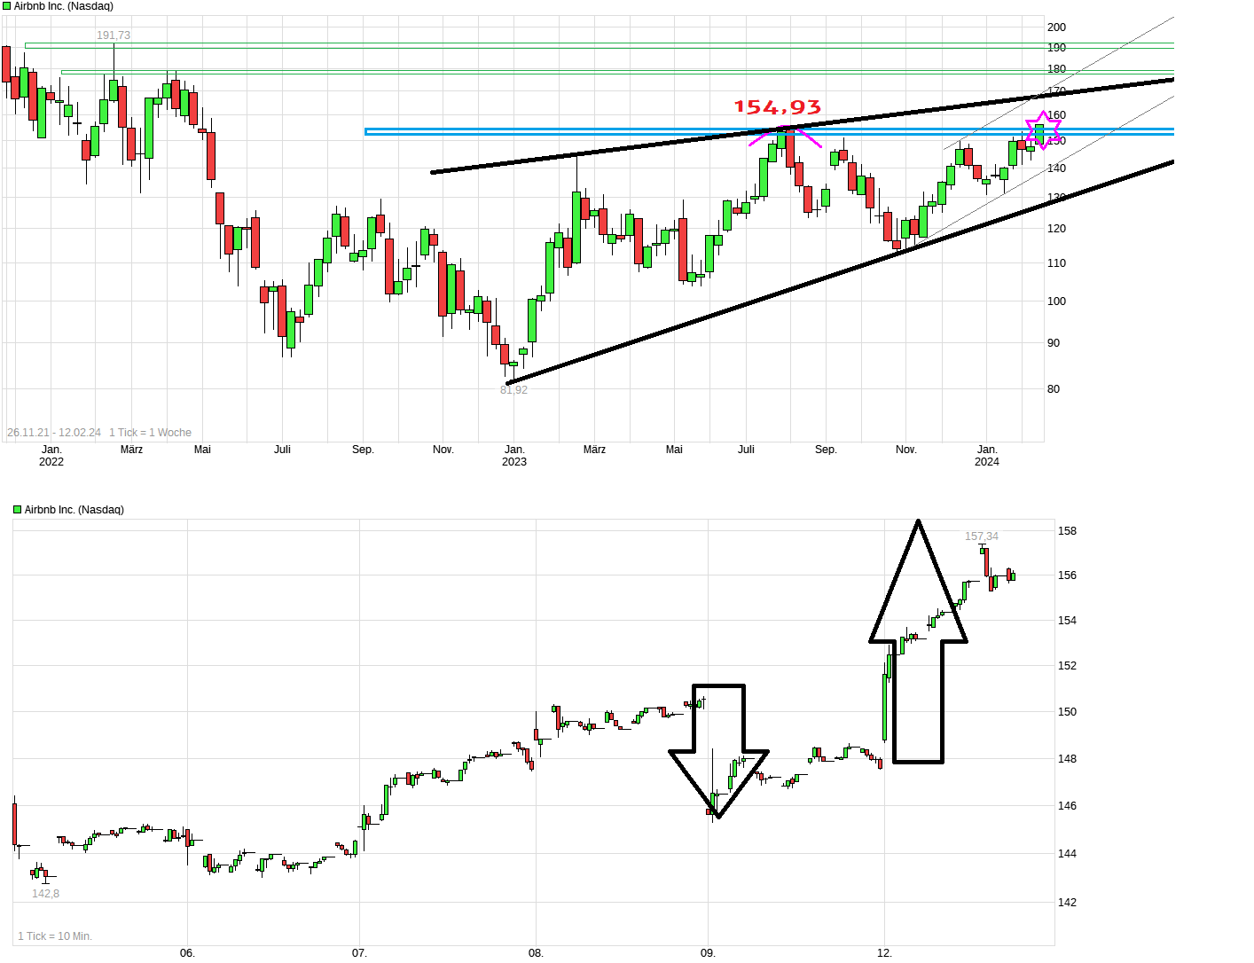Click the "81,92" low price label
Image resolution: width=1254 pixels, height=963 pixels.
[513, 388]
